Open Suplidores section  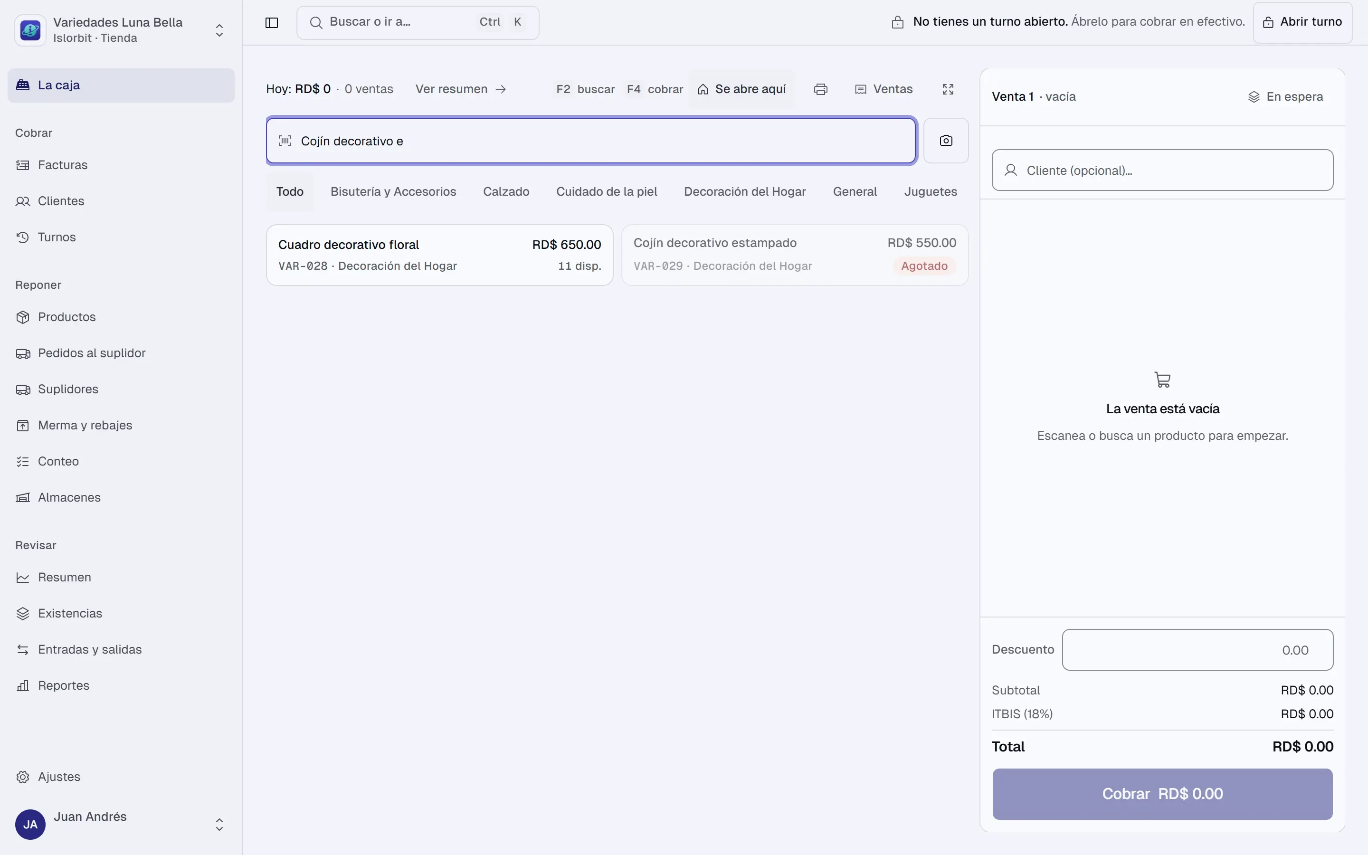(121, 389)
